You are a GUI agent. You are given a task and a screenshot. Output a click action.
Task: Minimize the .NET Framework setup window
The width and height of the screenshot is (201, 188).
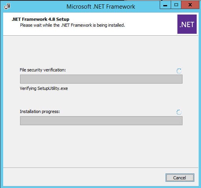(165, 5)
